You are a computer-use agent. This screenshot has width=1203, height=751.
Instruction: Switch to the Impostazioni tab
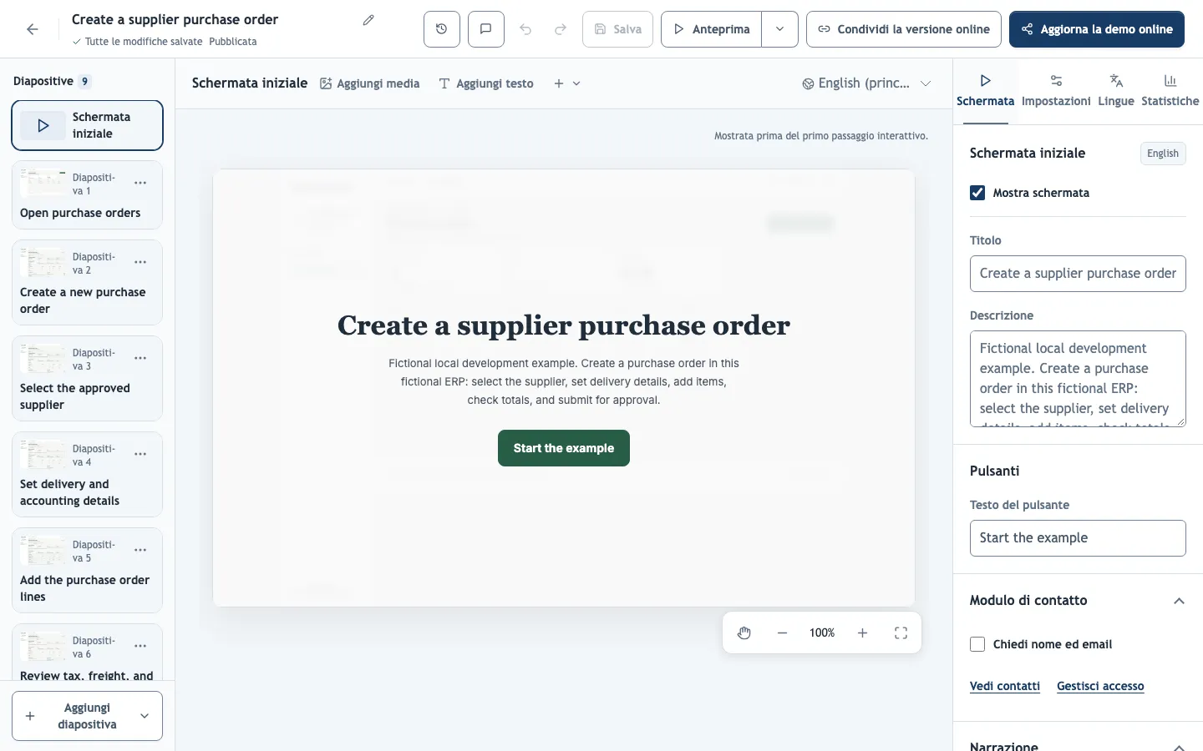[1056, 91]
